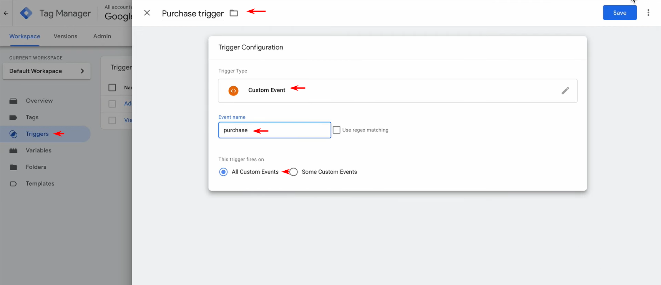Image resolution: width=661 pixels, height=285 pixels.
Task: Select All Custom Events radio button
Action: coord(223,172)
